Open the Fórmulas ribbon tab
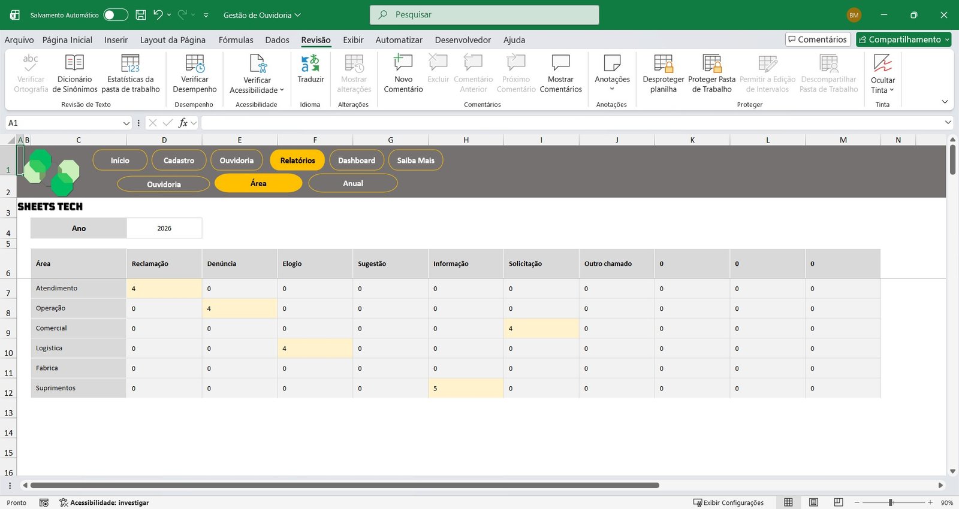959x509 pixels. click(x=236, y=40)
